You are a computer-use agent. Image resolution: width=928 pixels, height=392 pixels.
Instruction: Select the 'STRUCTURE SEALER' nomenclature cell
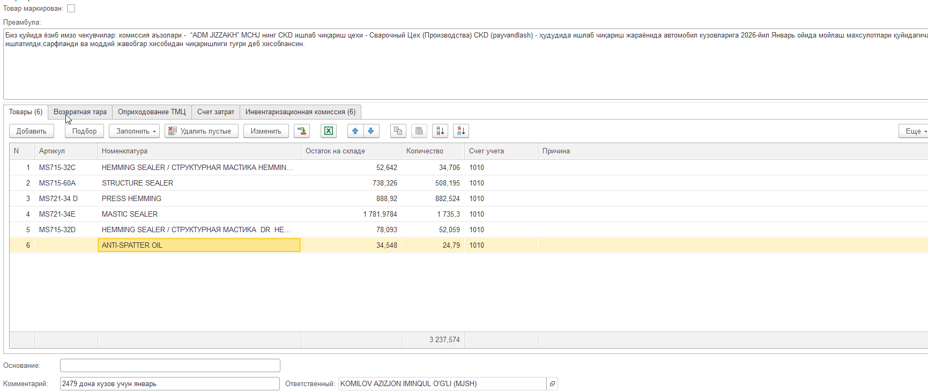[199, 183]
